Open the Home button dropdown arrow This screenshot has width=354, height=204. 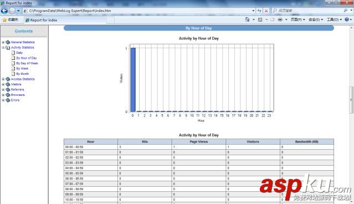pos(254,19)
